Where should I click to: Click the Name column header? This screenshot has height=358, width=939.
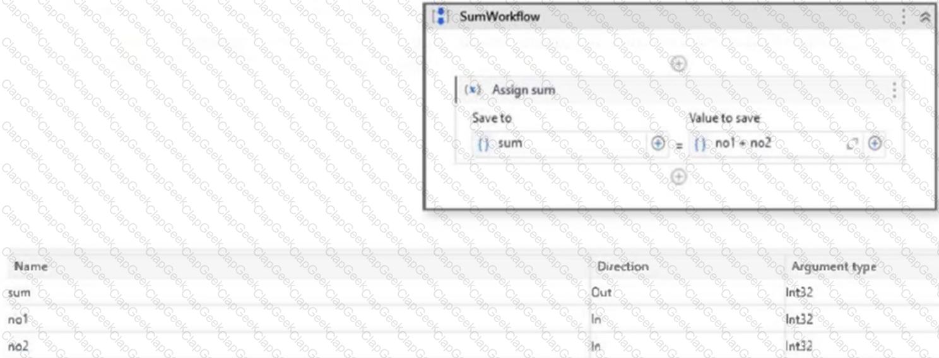tap(31, 267)
